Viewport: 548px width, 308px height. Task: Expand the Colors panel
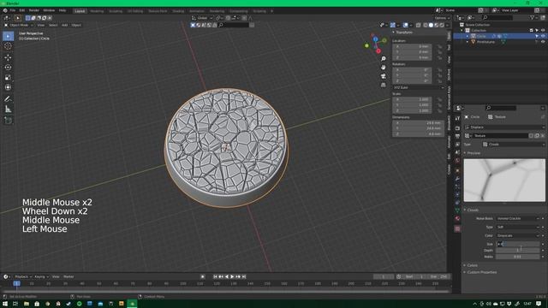click(471, 265)
